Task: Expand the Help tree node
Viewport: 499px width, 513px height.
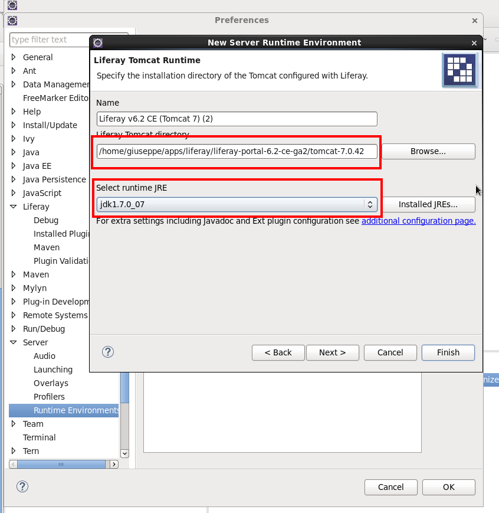Action: pos(14,112)
